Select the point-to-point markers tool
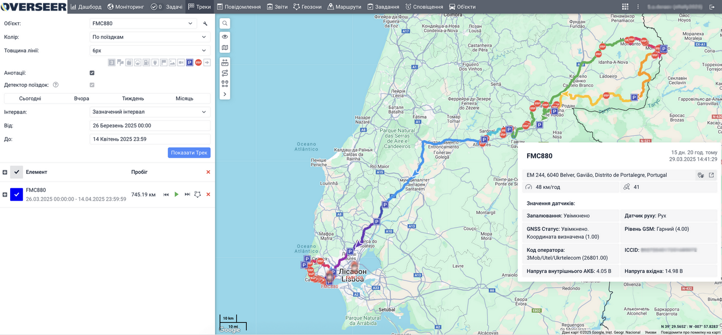 (x=225, y=83)
